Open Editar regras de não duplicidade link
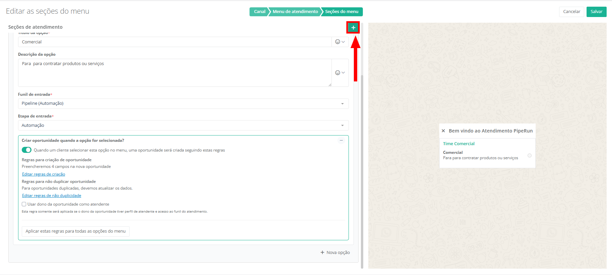Viewport: 612px width, 275px height. pyautogui.click(x=52, y=196)
